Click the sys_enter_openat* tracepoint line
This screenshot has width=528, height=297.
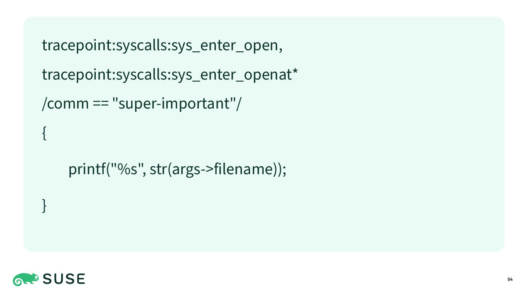pyautogui.click(x=170, y=75)
